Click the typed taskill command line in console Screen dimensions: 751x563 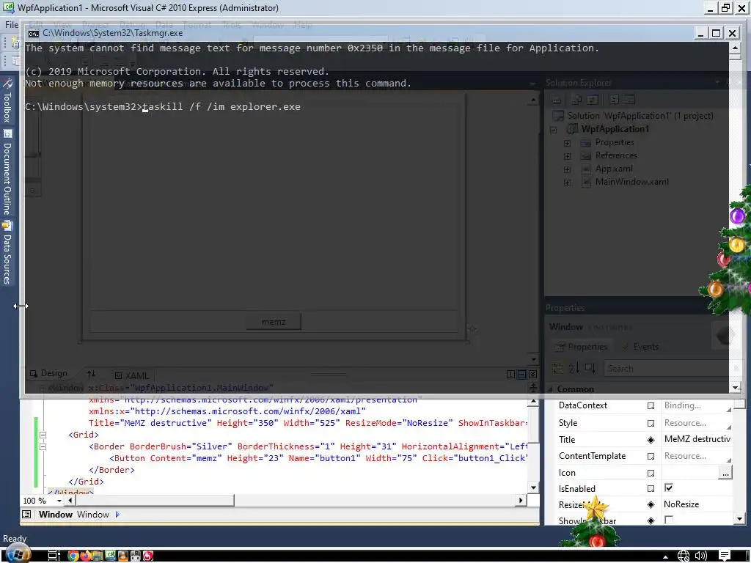221,107
